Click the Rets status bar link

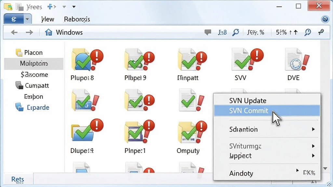click(x=18, y=179)
